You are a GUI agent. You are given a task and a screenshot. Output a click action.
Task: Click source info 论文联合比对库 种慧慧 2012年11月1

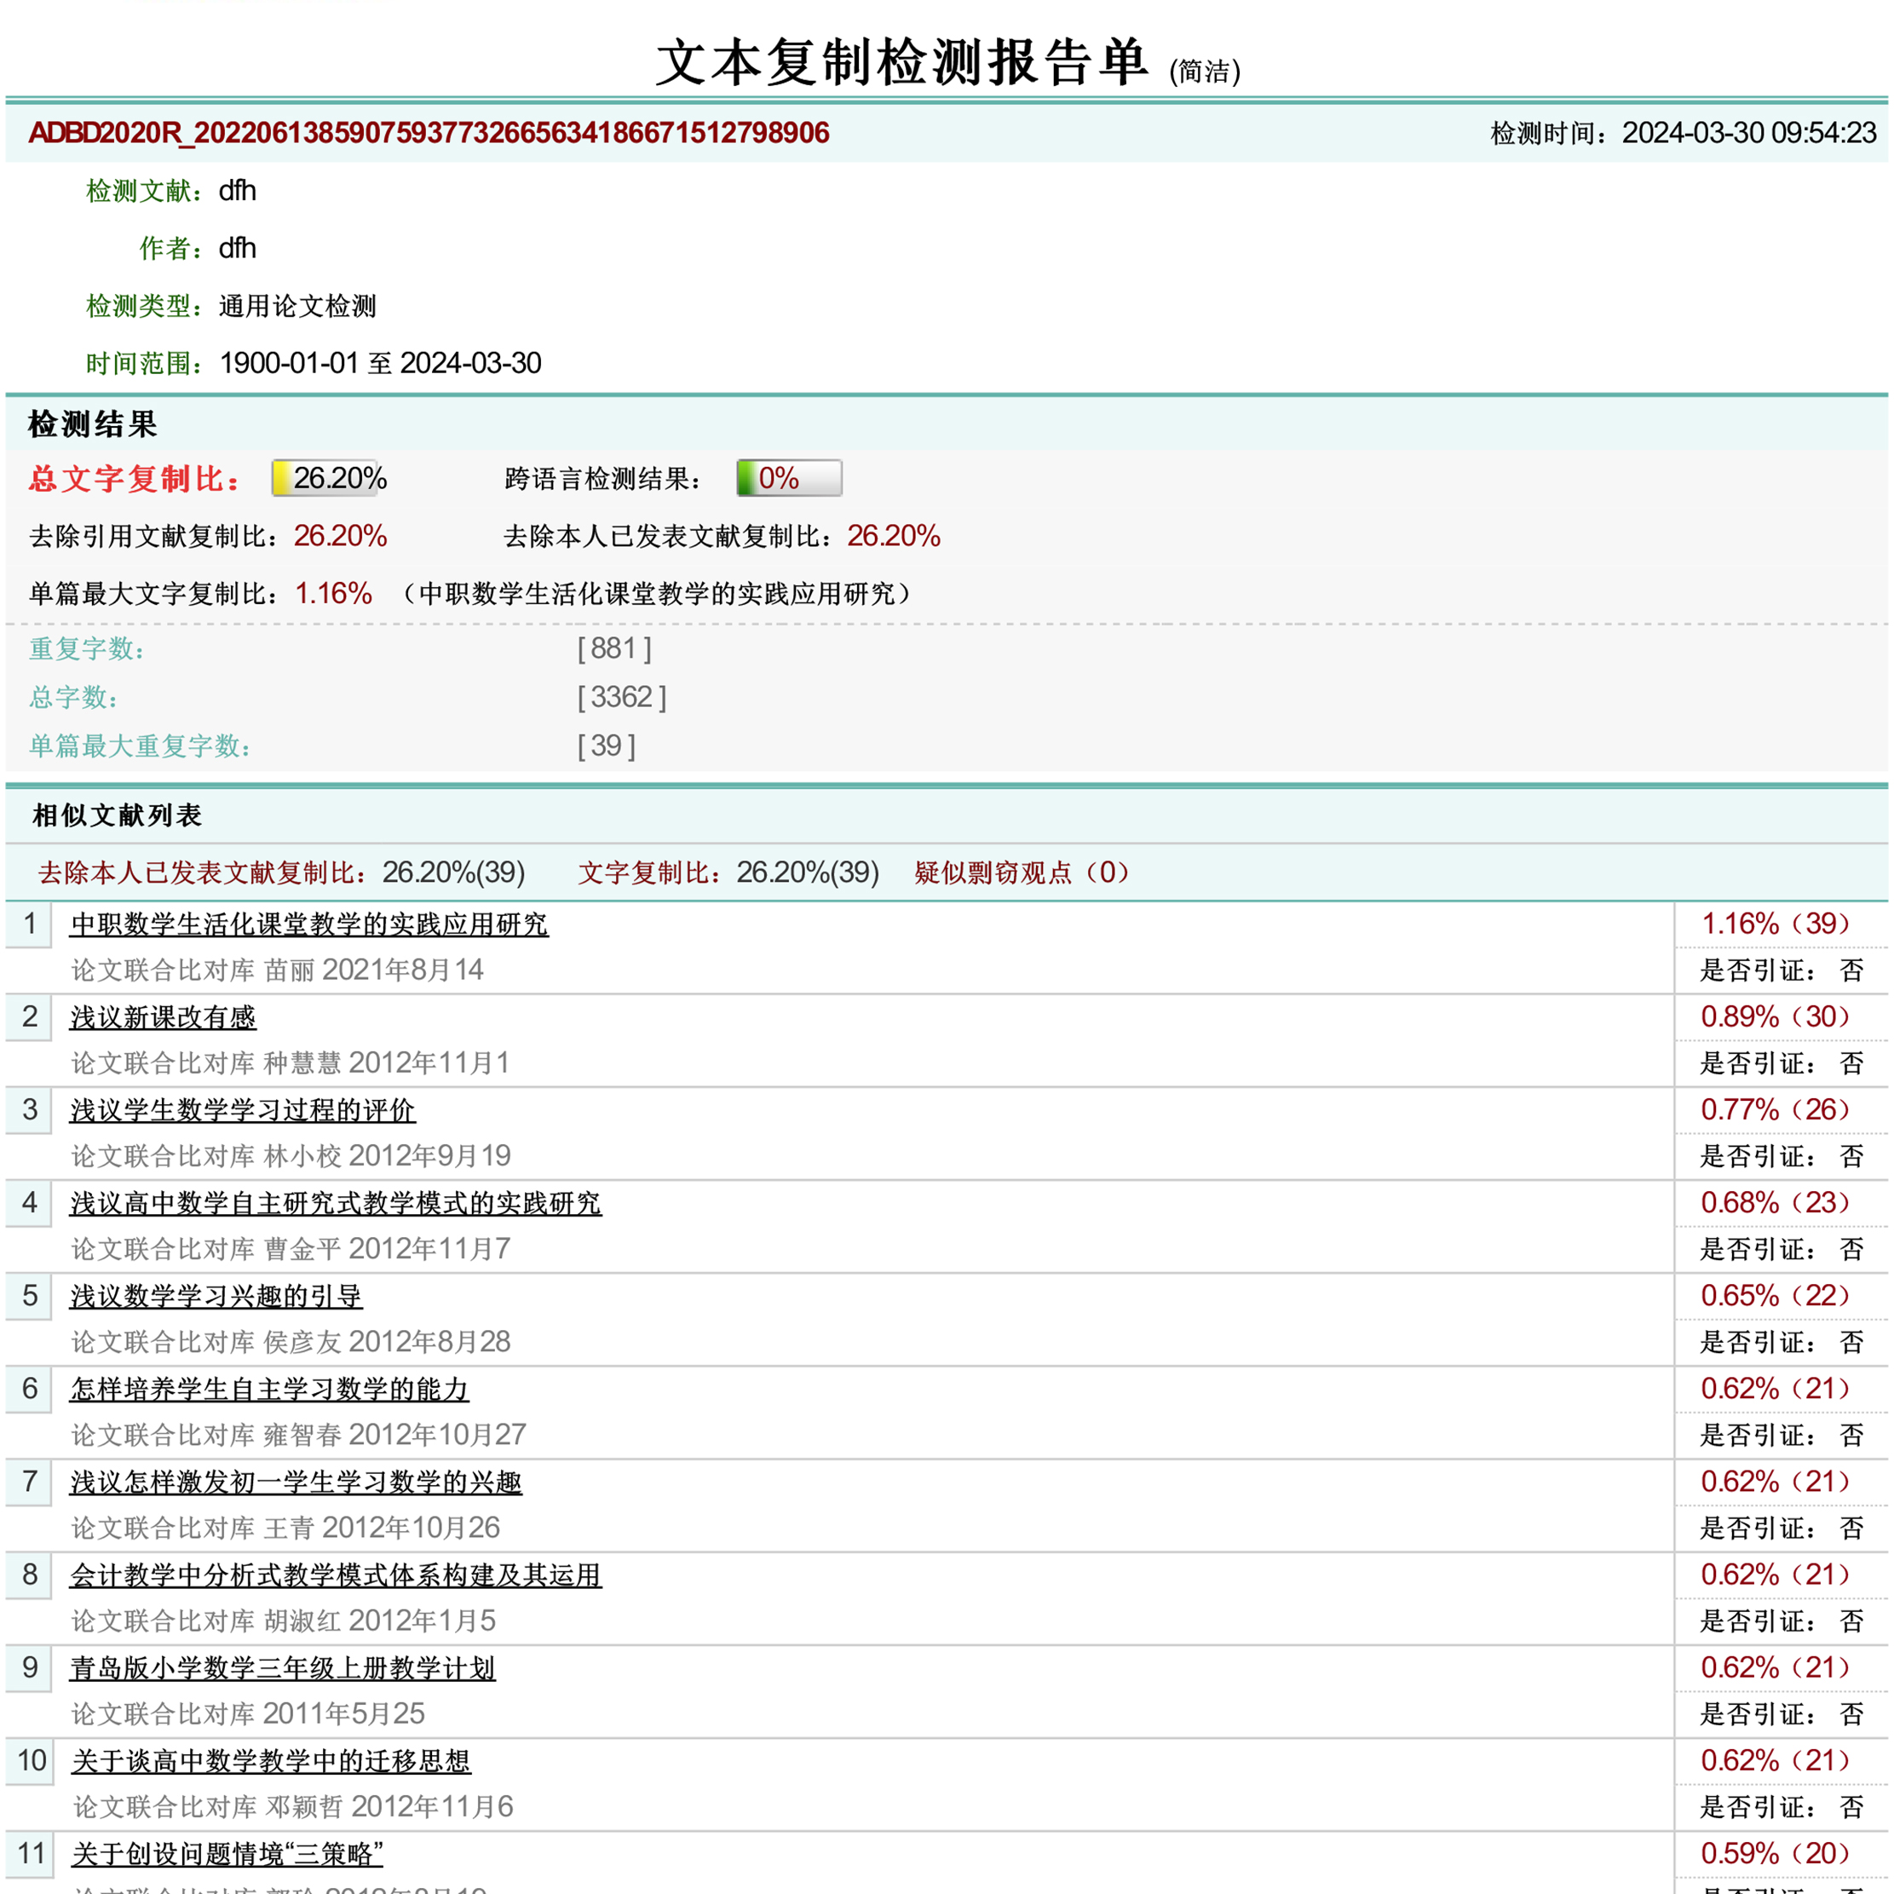tap(291, 1063)
